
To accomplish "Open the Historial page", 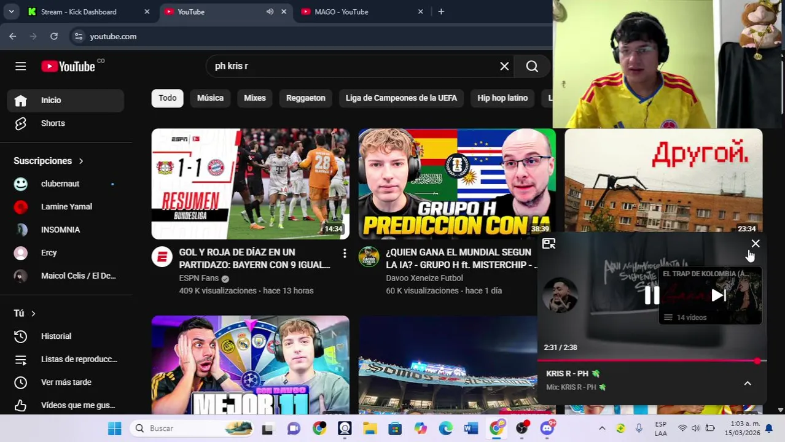I will point(66,336).
